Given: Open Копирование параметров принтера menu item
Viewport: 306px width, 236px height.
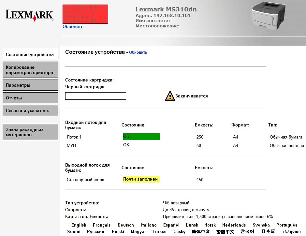Looking at the screenshot, I should (30, 70).
